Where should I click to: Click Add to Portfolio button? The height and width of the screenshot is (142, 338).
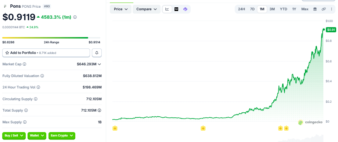[x=46, y=53]
